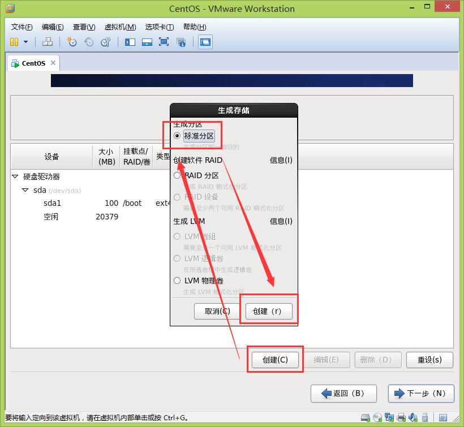
Task: Enter full screen mode via toolbar icon
Action: point(164,42)
